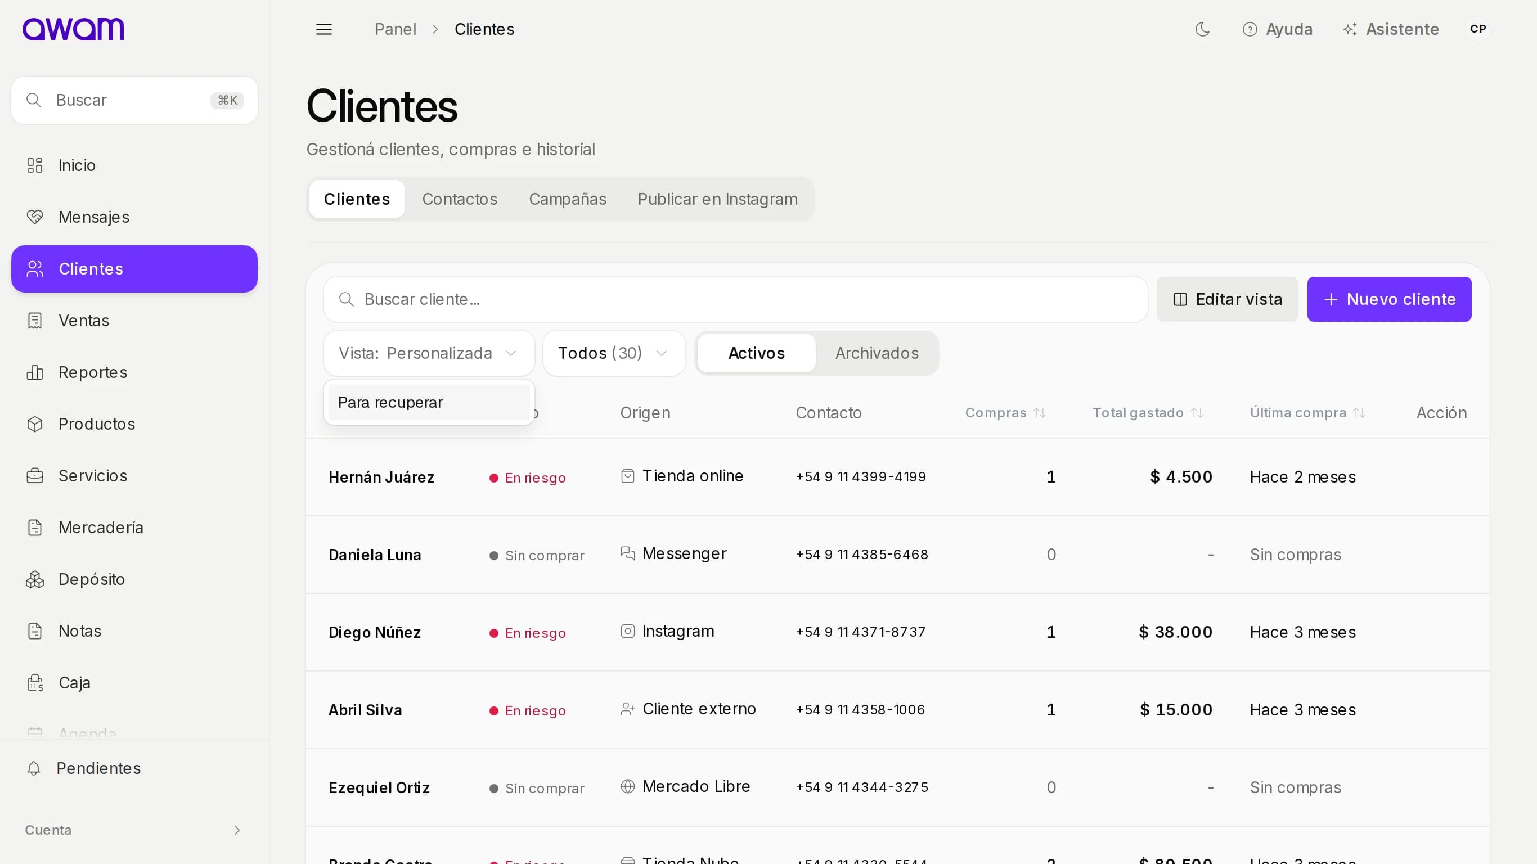Open Pendientes bell item

pyautogui.click(x=134, y=768)
